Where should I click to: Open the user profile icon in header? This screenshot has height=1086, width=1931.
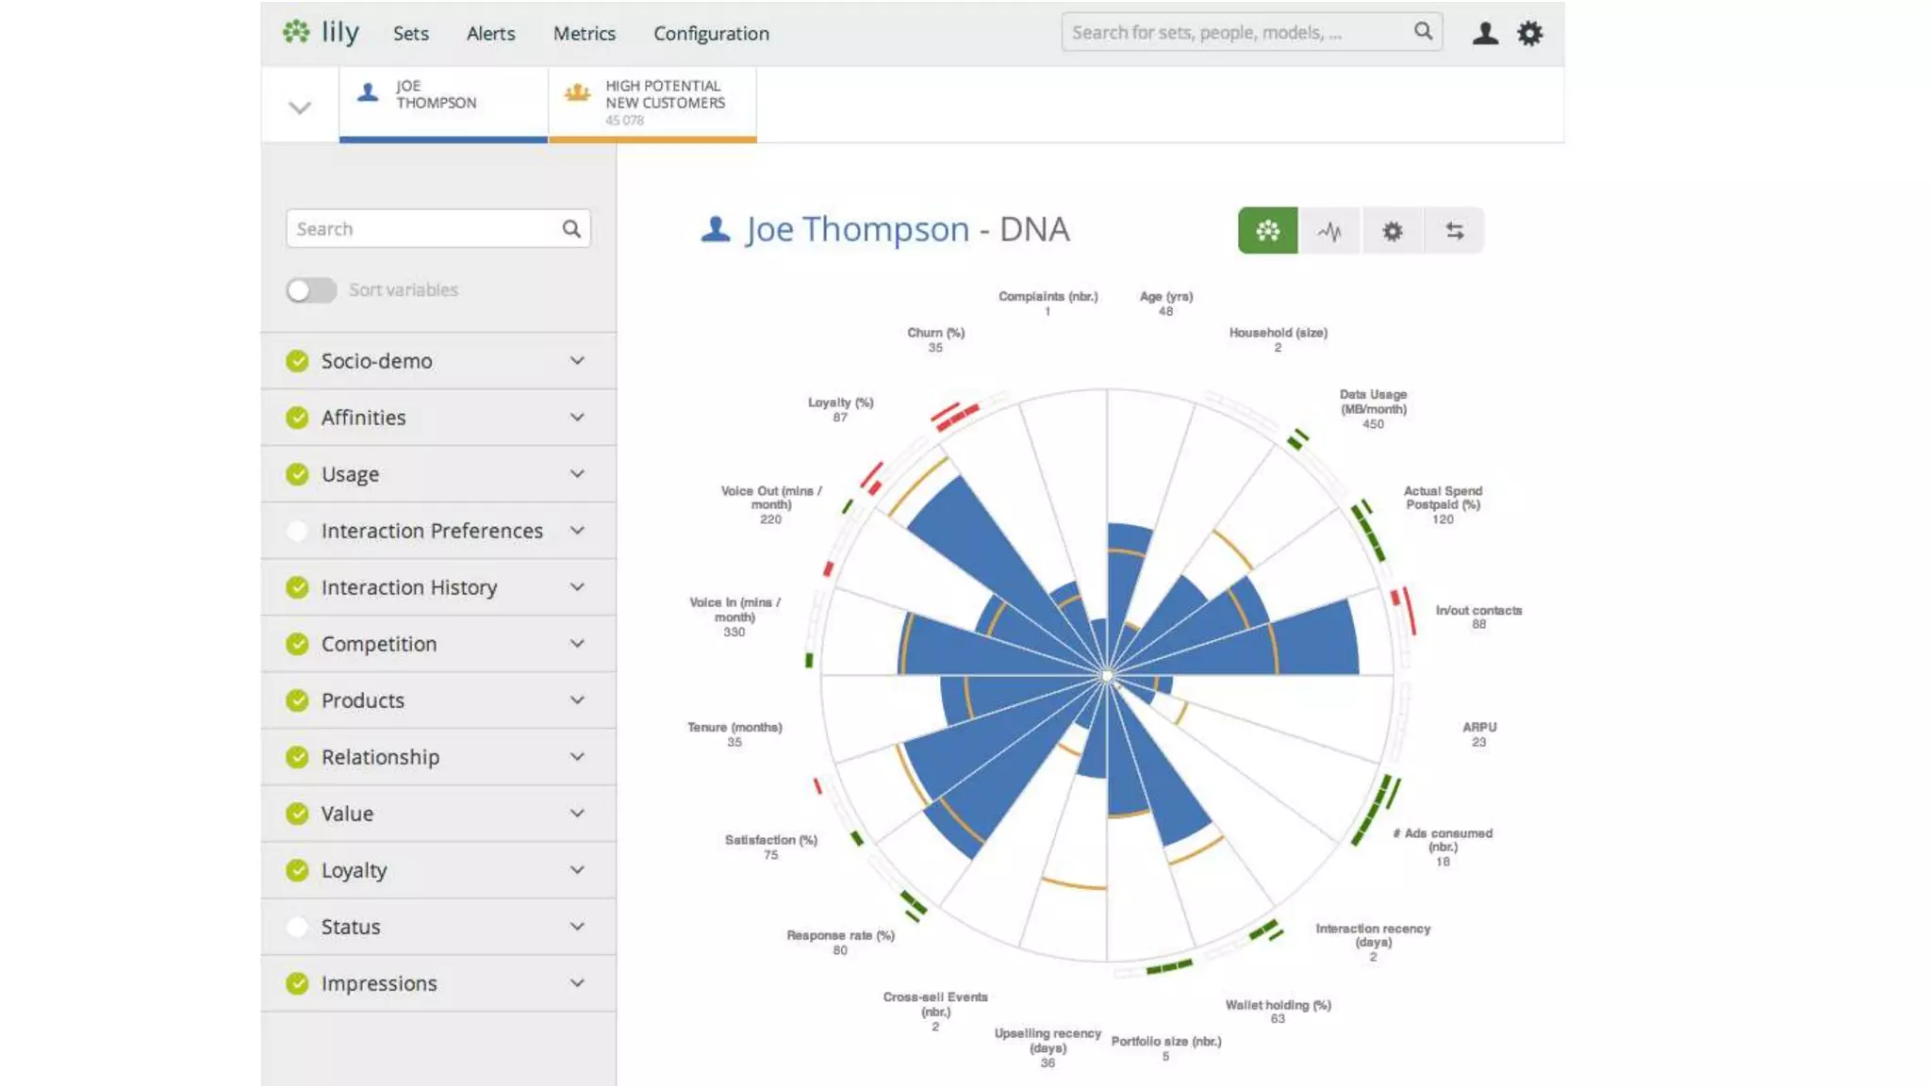pos(1485,34)
